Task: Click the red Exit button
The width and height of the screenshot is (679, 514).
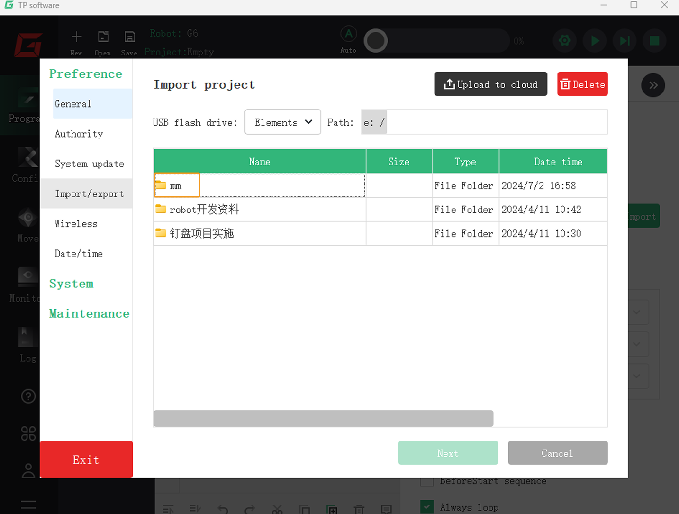Action: [x=86, y=459]
